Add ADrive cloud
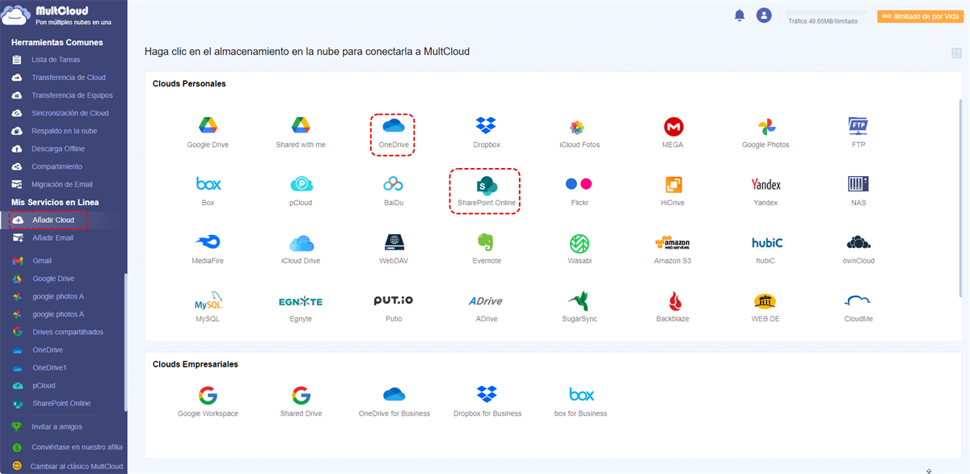The width and height of the screenshot is (970, 474). click(x=486, y=301)
